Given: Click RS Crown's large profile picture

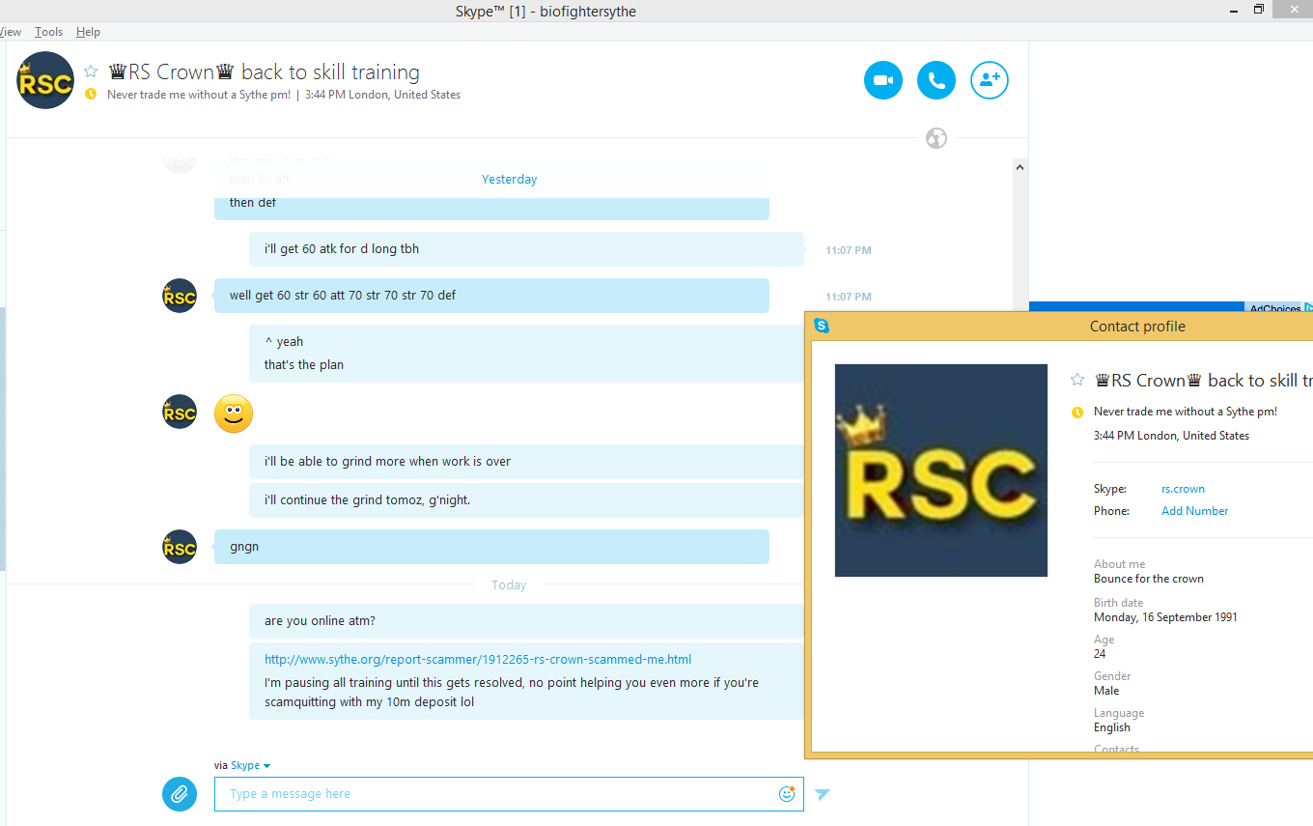Looking at the screenshot, I should (x=941, y=470).
